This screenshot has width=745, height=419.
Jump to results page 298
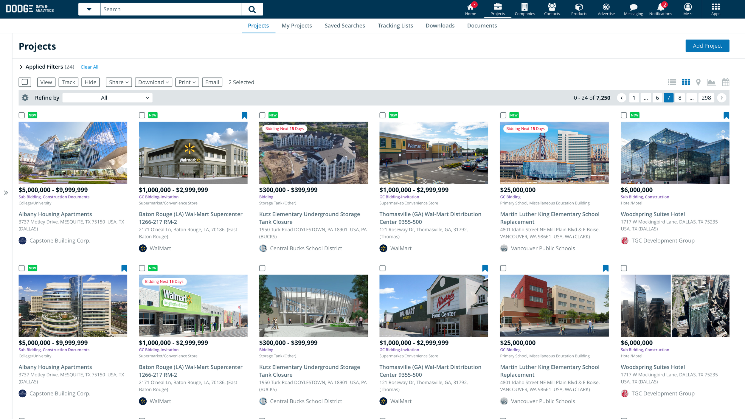[706, 98]
